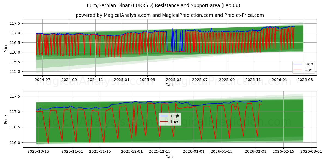This screenshot has width=327, height=163.
Task: Click Low entry in lower chart legend
Action: coord(174,121)
